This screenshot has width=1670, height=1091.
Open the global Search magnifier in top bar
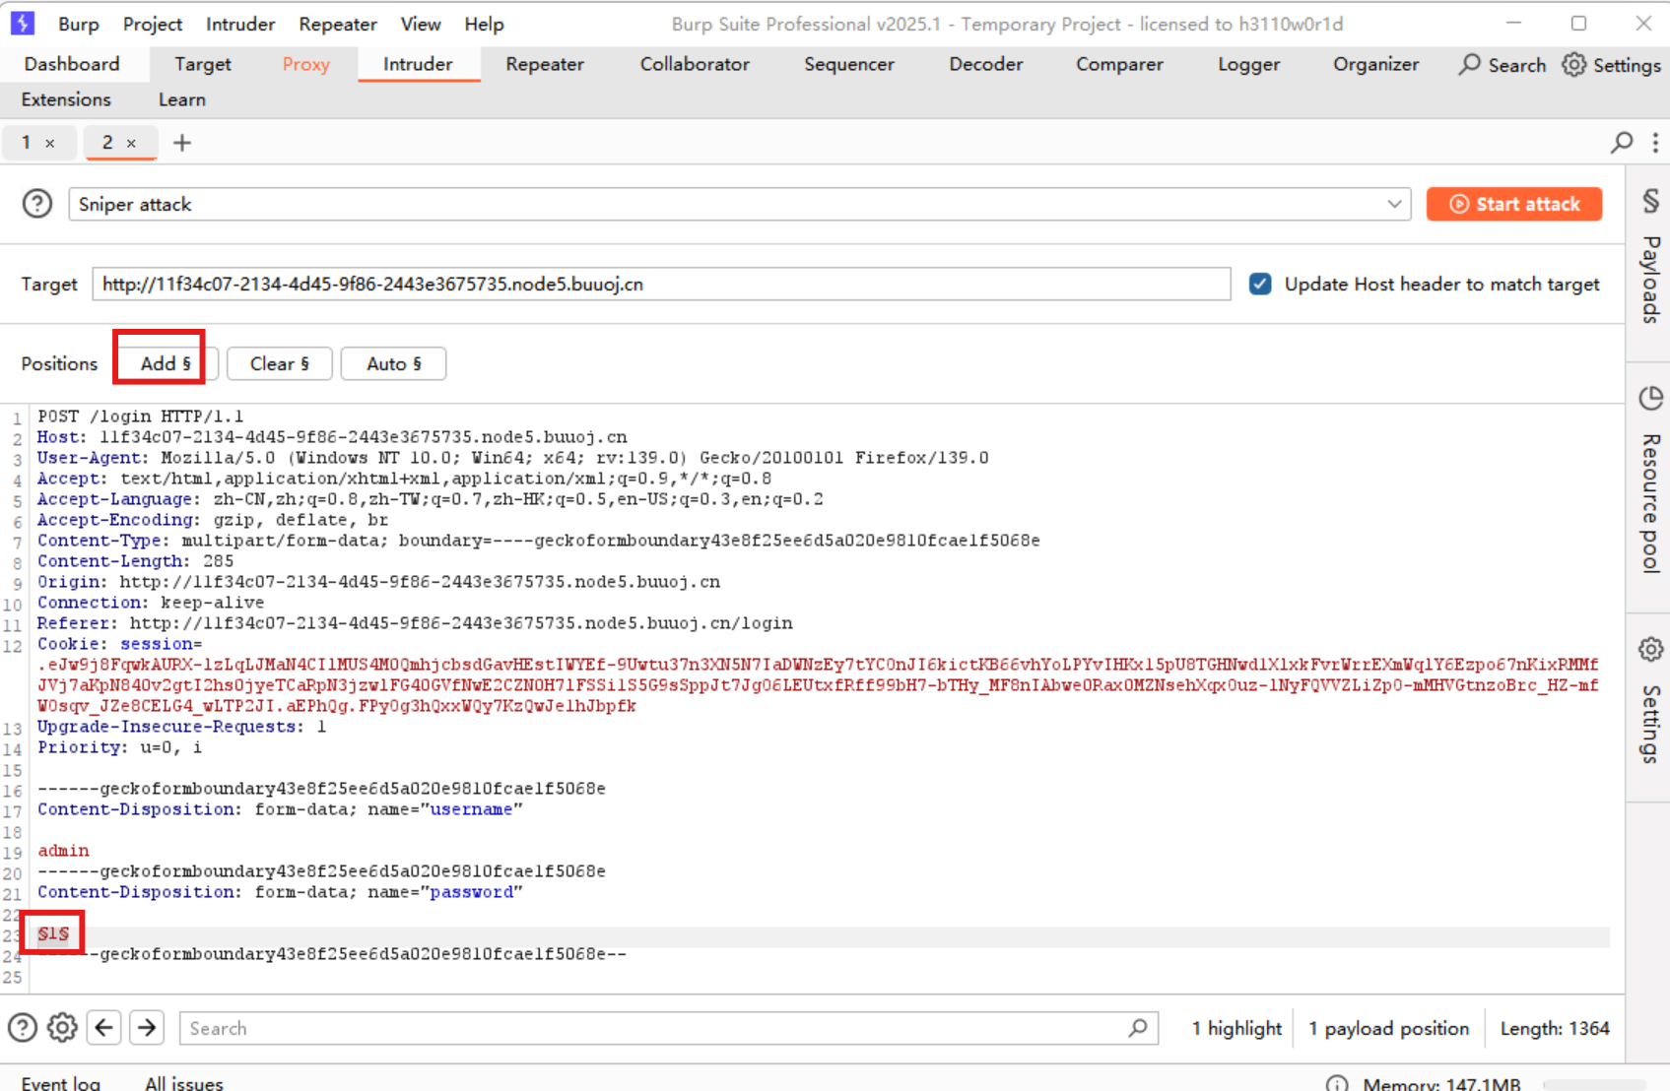click(1469, 64)
